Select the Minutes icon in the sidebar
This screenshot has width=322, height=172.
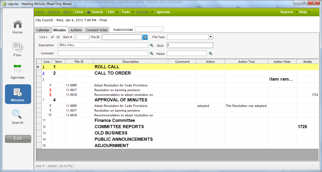click(17, 94)
